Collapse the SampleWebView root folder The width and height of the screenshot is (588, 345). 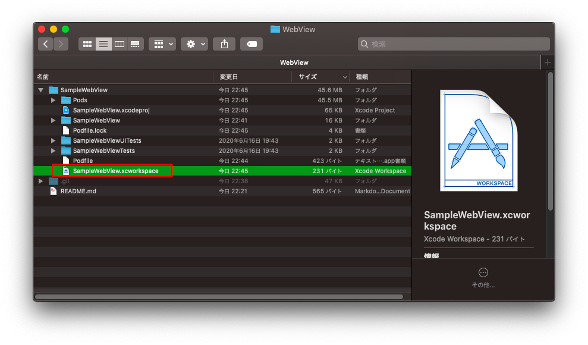point(41,90)
